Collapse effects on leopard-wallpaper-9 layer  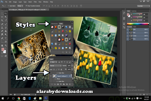pyautogui.click(x=71, y=76)
